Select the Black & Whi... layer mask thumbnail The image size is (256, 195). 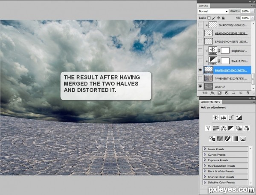click(x=225, y=61)
